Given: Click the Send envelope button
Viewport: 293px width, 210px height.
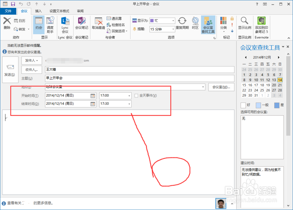Looking at the screenshot, I should [10, 70].
